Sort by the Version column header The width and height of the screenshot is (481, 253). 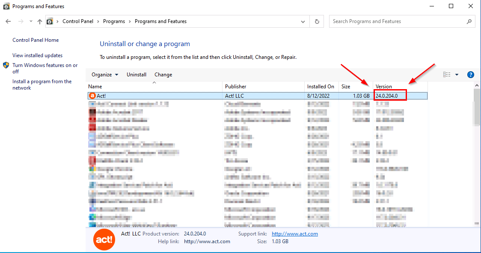400,87
